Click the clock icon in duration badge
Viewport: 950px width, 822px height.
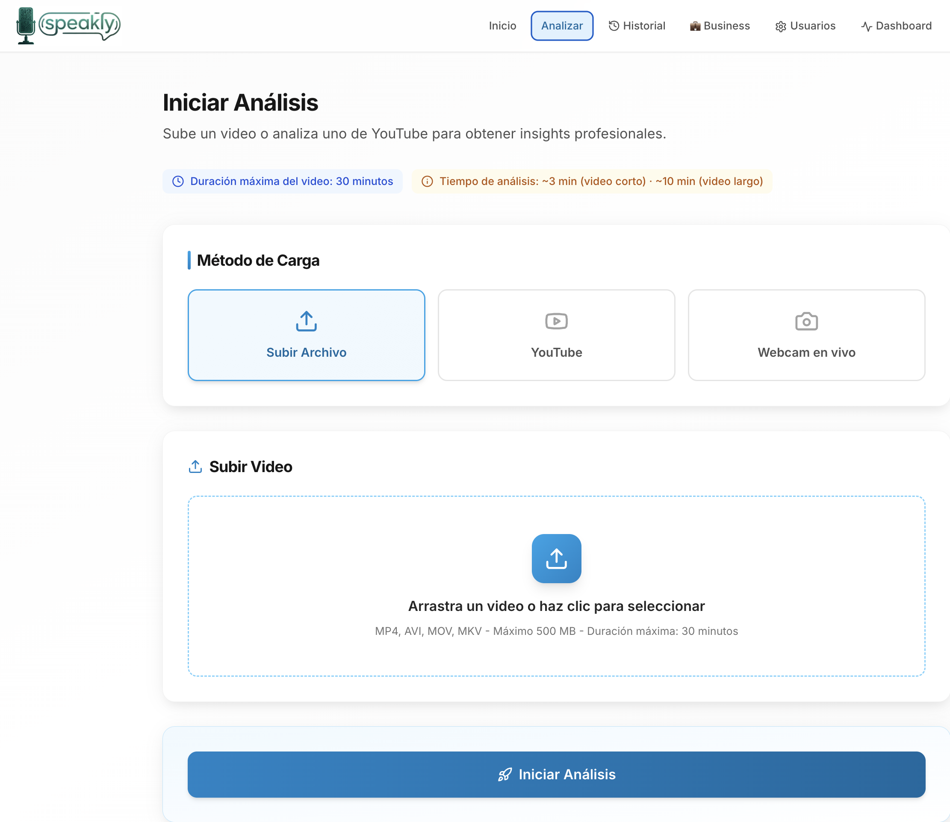[177, 181]
